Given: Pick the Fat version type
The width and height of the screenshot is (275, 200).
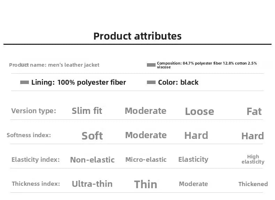Looking at the screenshot, I should (254, 111).
